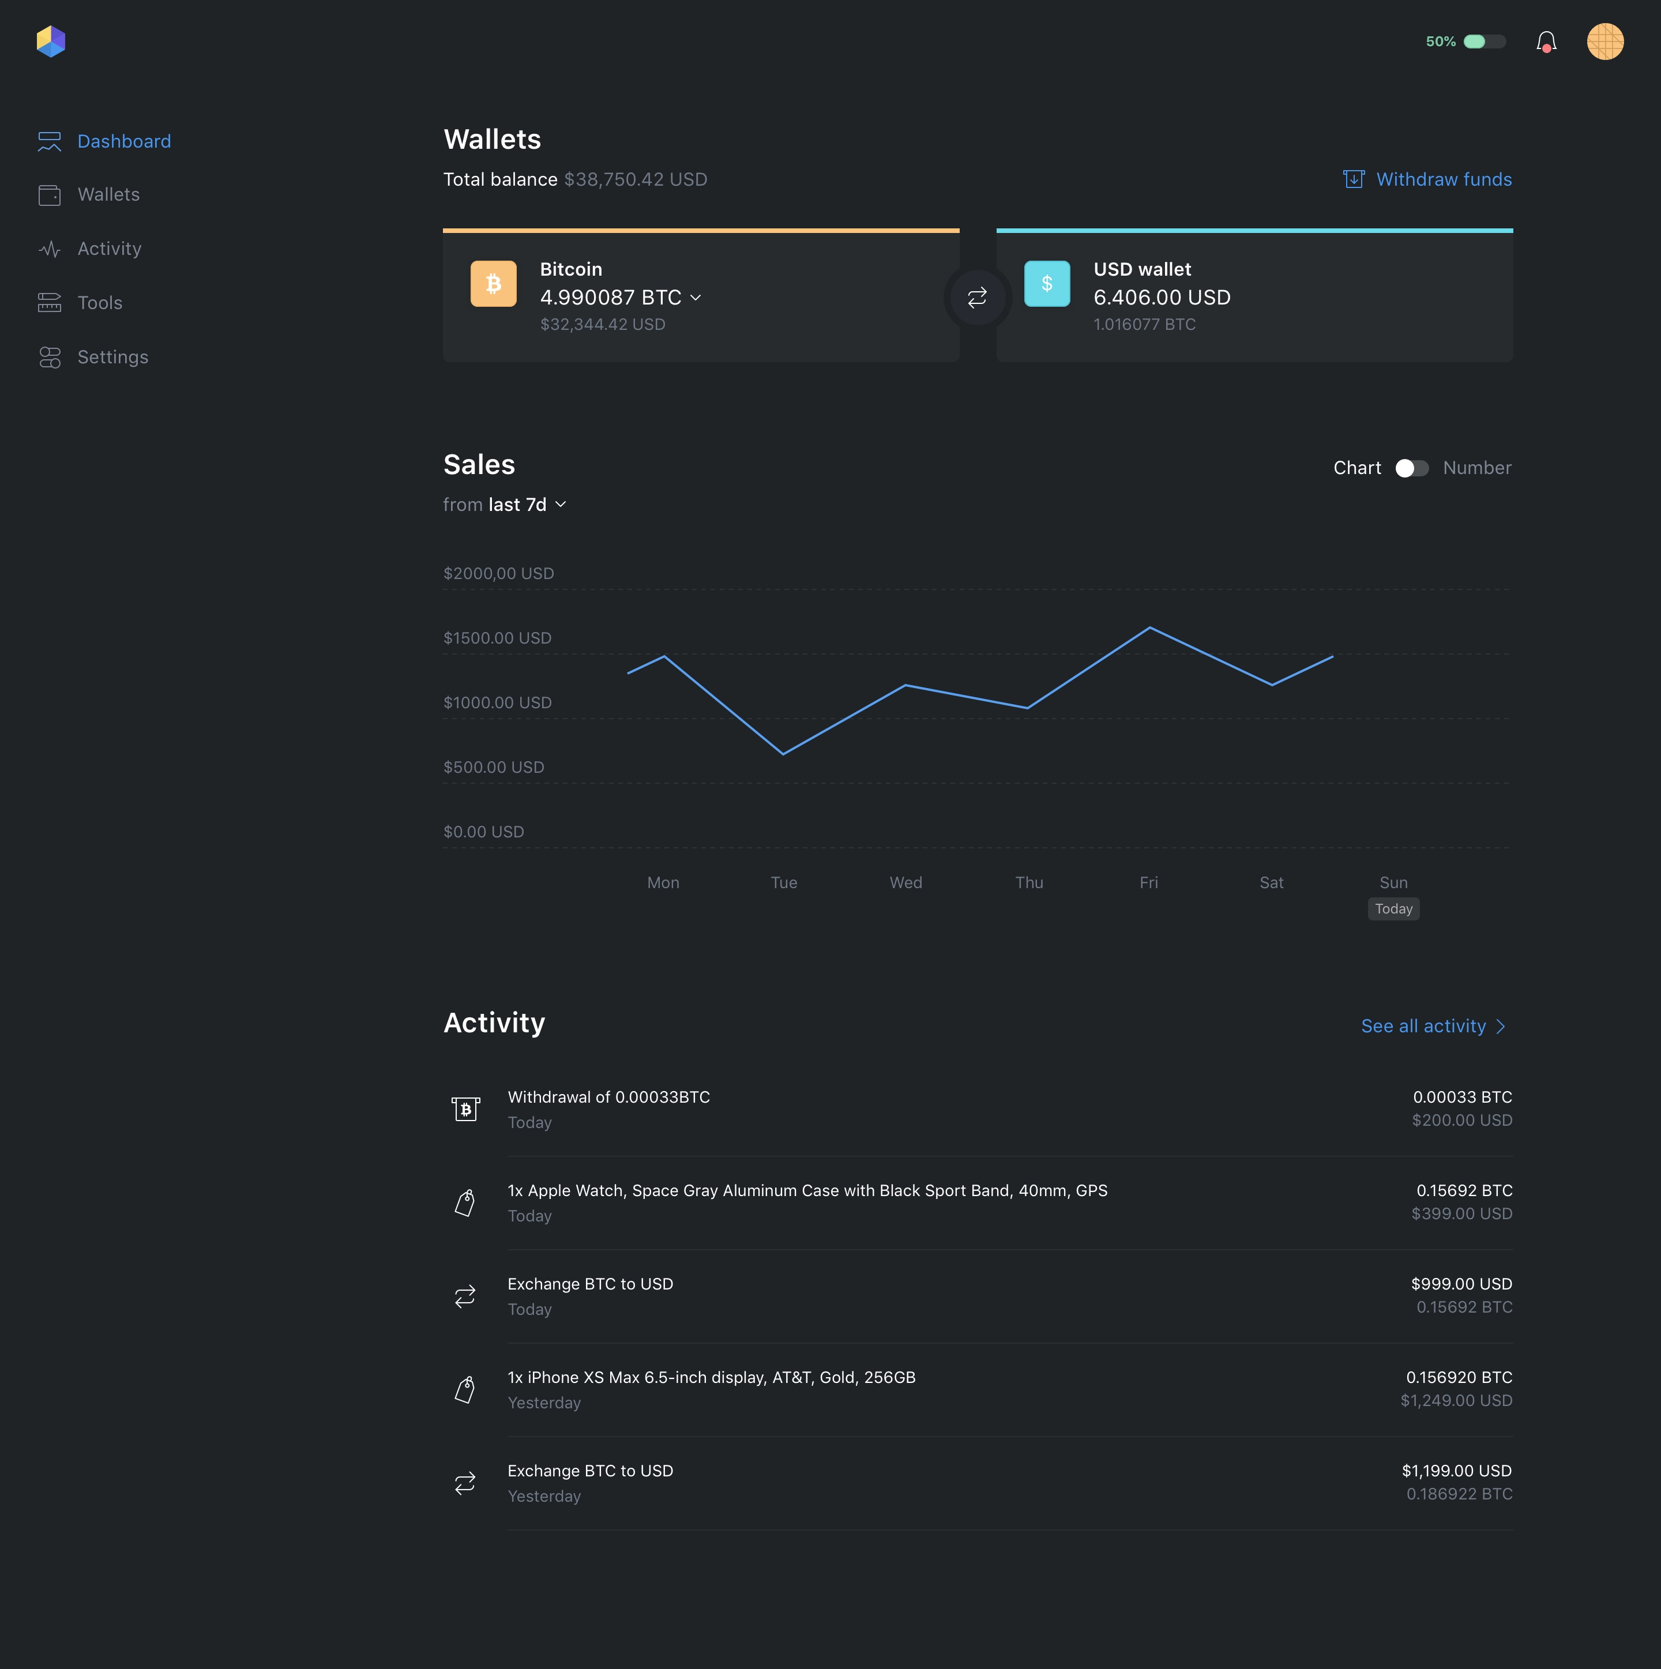Go to Dashboard menu item
Screen dimensions: 1661x1669
click(x=125, y=142)
